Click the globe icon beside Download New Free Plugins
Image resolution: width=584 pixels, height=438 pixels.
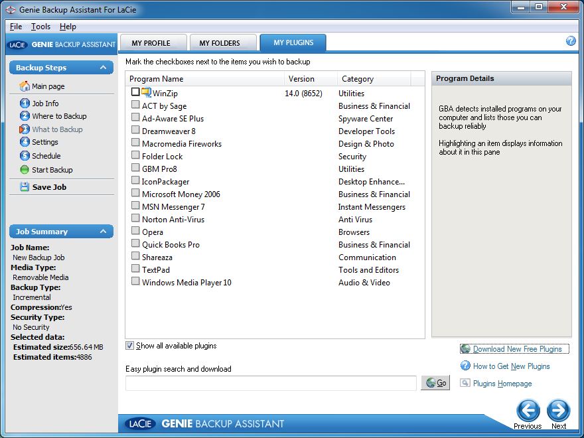(x=466, y=348)
